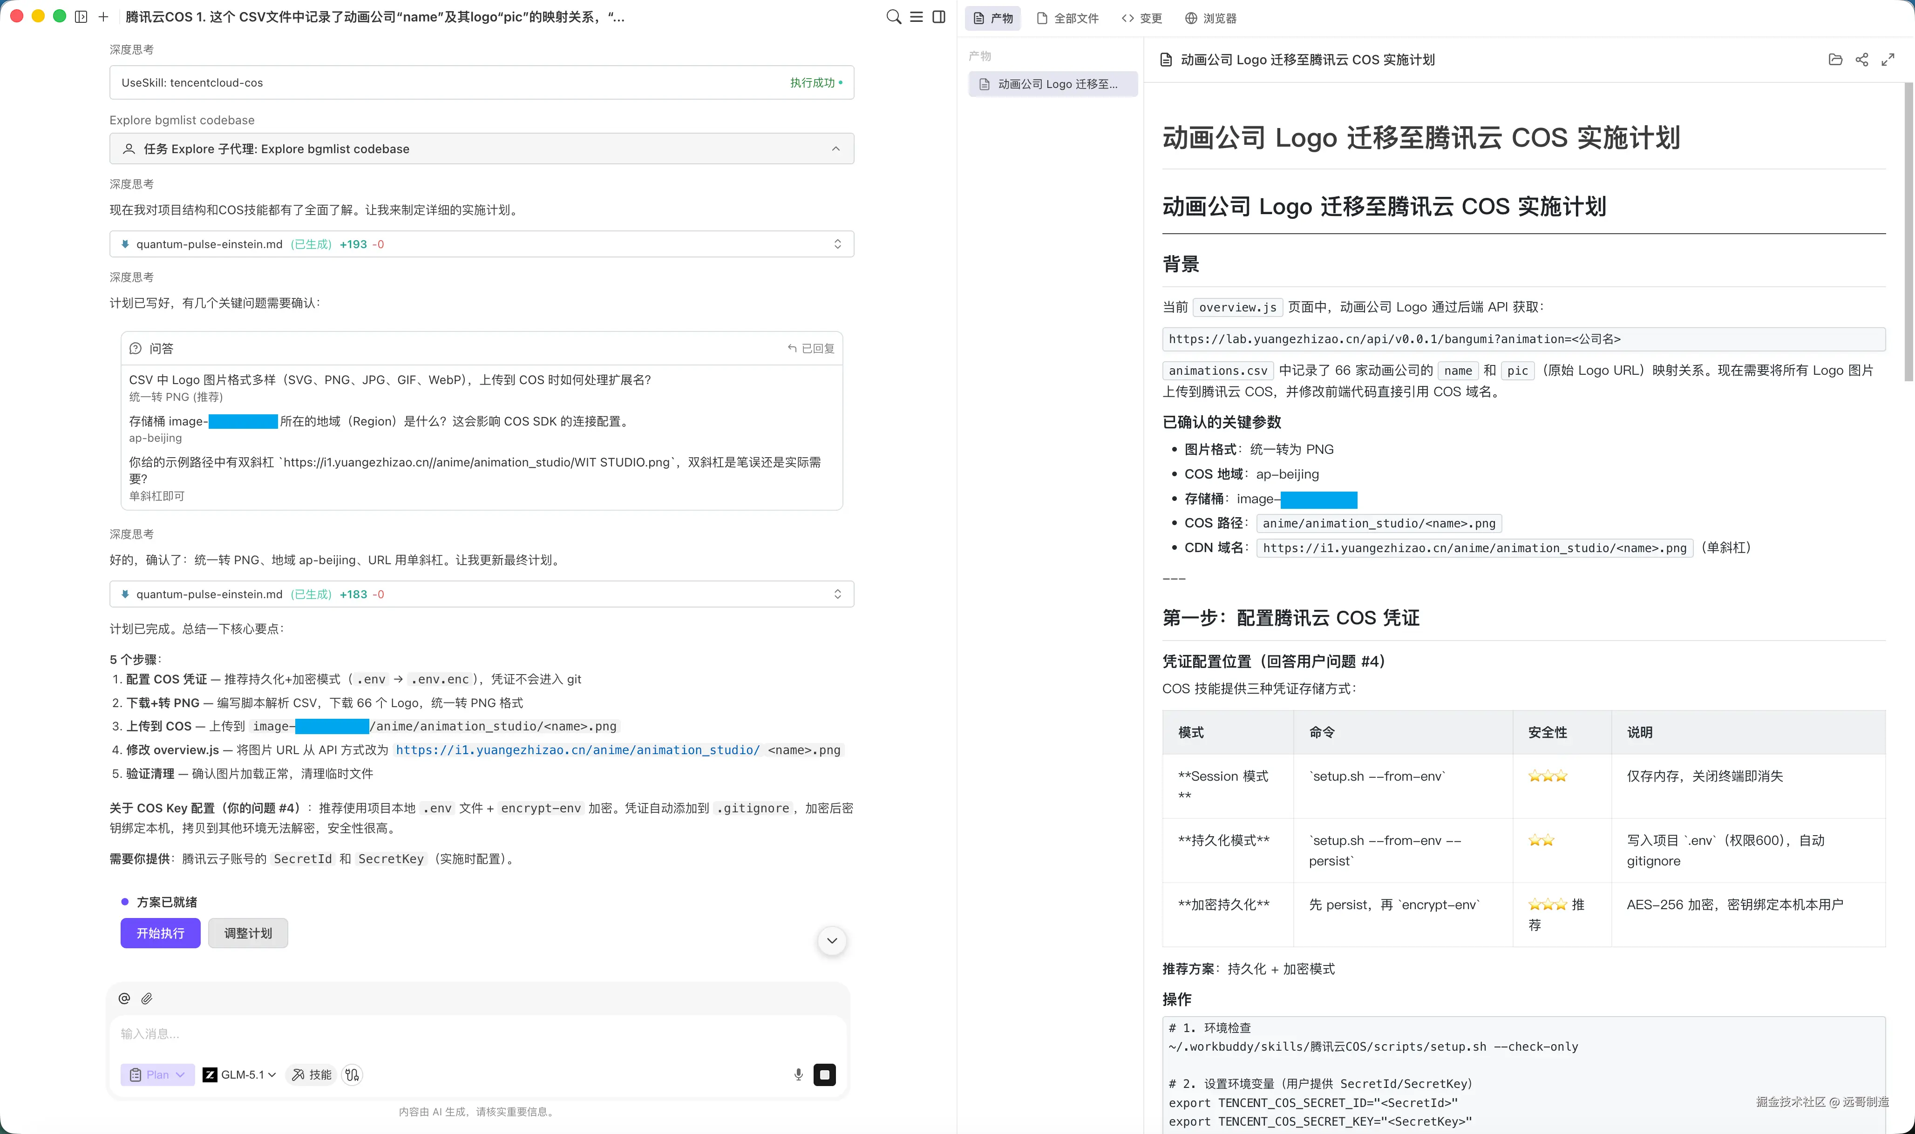Viewport: 1915px width, 1134px height.
Task: Open artifact folder icon in document header
Action: point(1835,60)
